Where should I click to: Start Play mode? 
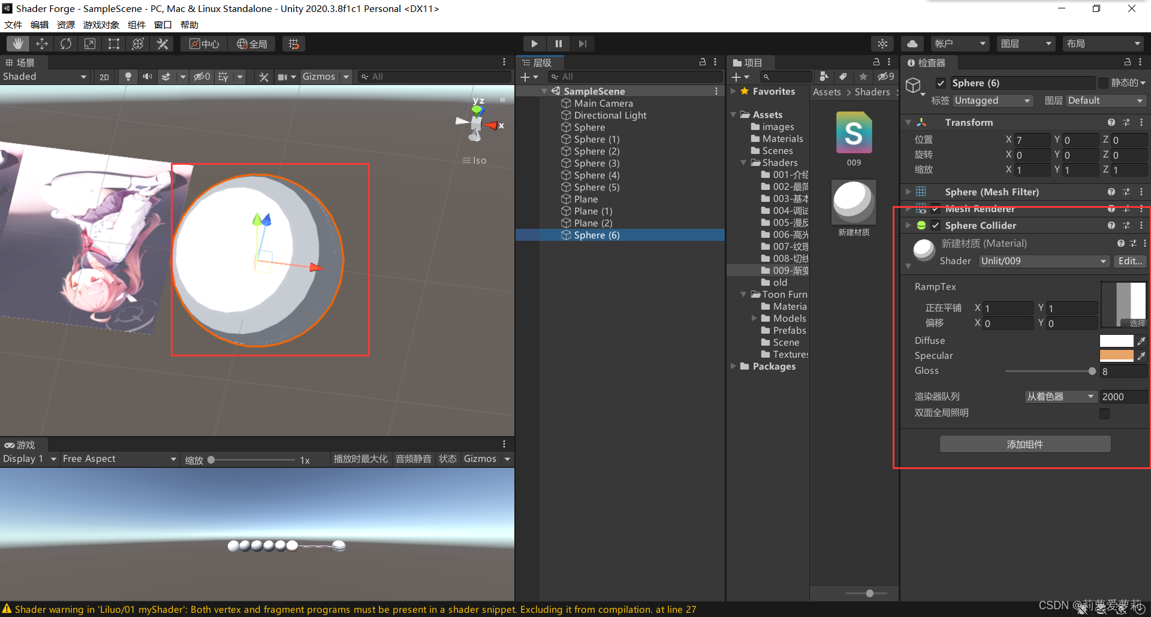tap(534, 44)
